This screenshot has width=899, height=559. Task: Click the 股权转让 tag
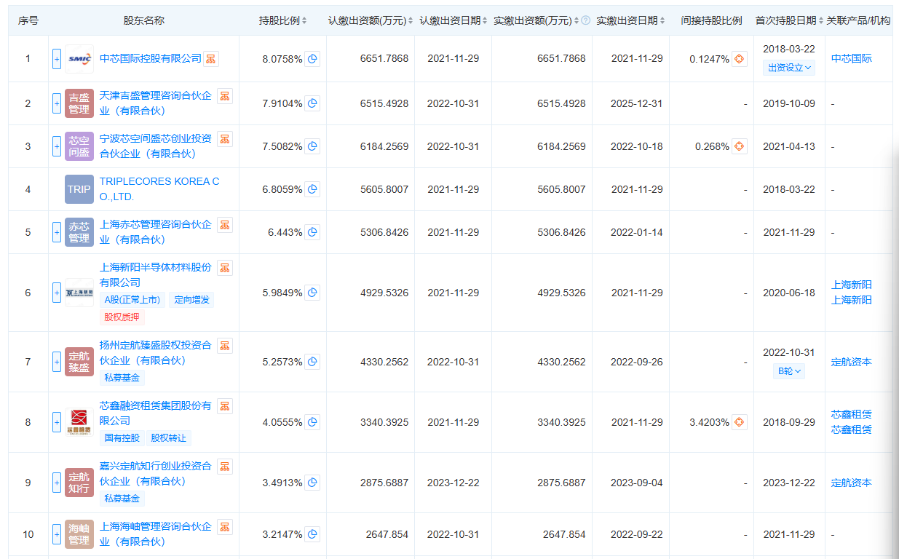pyautogui.click(x=169, y=438)
